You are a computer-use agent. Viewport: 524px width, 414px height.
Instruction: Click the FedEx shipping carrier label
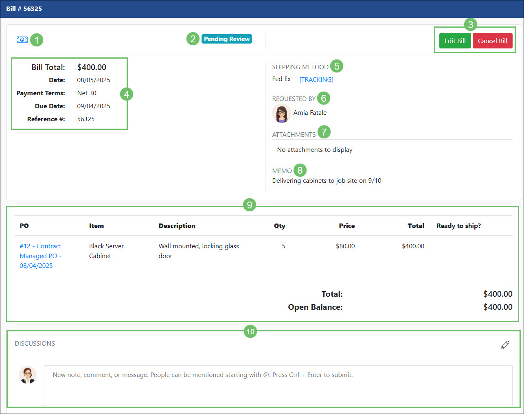tap(281, 79)
